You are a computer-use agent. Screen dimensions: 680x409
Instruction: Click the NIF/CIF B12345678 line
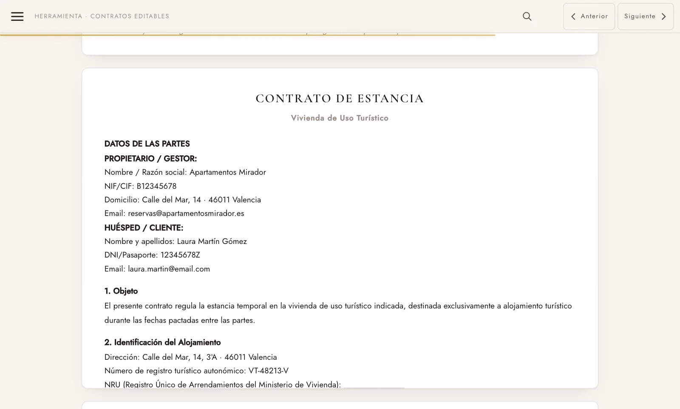point(140,186)
